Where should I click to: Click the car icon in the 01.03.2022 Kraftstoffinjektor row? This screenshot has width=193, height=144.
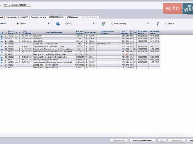(x=2, y=62)
